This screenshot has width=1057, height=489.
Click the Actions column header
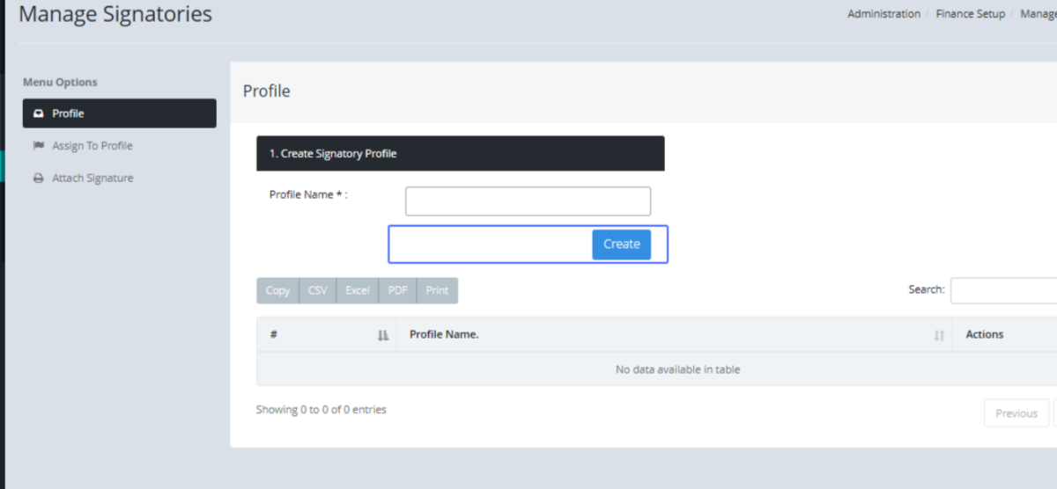point(984,334)
